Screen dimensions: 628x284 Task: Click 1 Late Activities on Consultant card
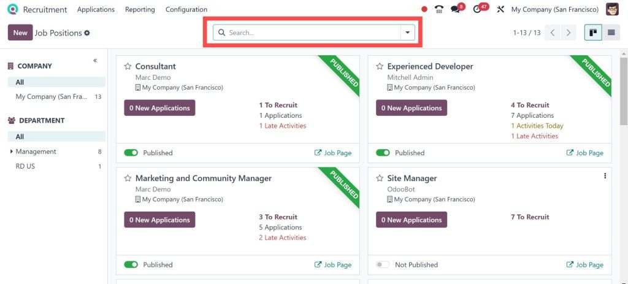pyautogui.click(x=282, y=126)
